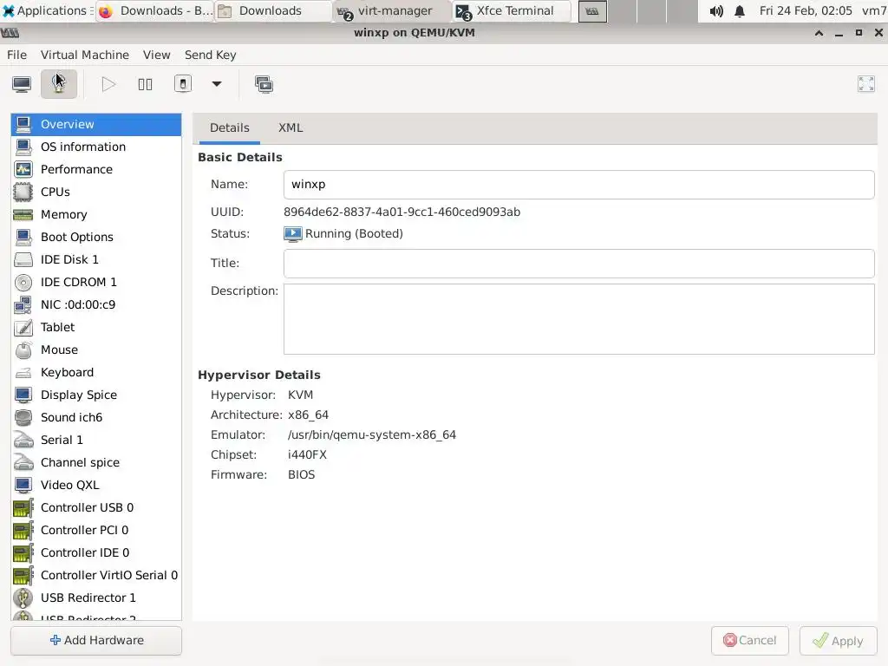Viewport: 888px width, 666px height.
Task: Select CPUs hardware entry
Action: click(x=96, y=192)
